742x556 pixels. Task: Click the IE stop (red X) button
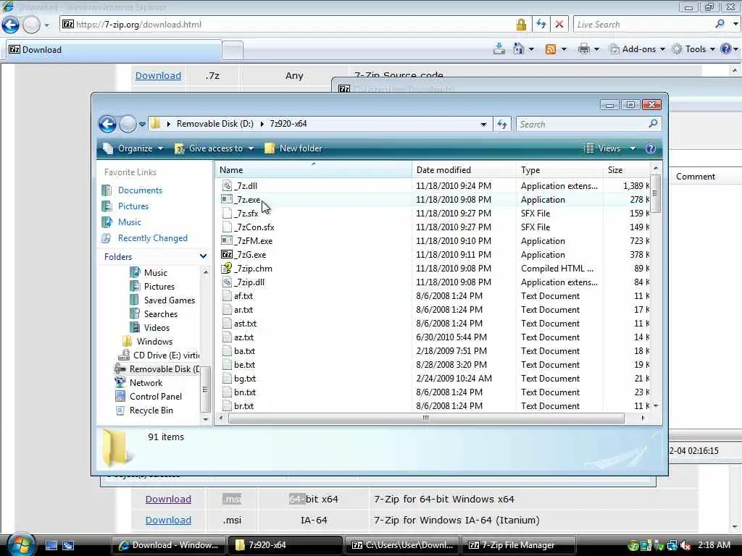pos(559,24)
